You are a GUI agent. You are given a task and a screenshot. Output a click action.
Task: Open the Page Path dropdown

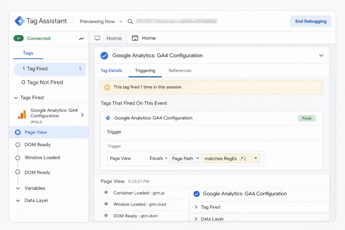[x=185, y=158]
